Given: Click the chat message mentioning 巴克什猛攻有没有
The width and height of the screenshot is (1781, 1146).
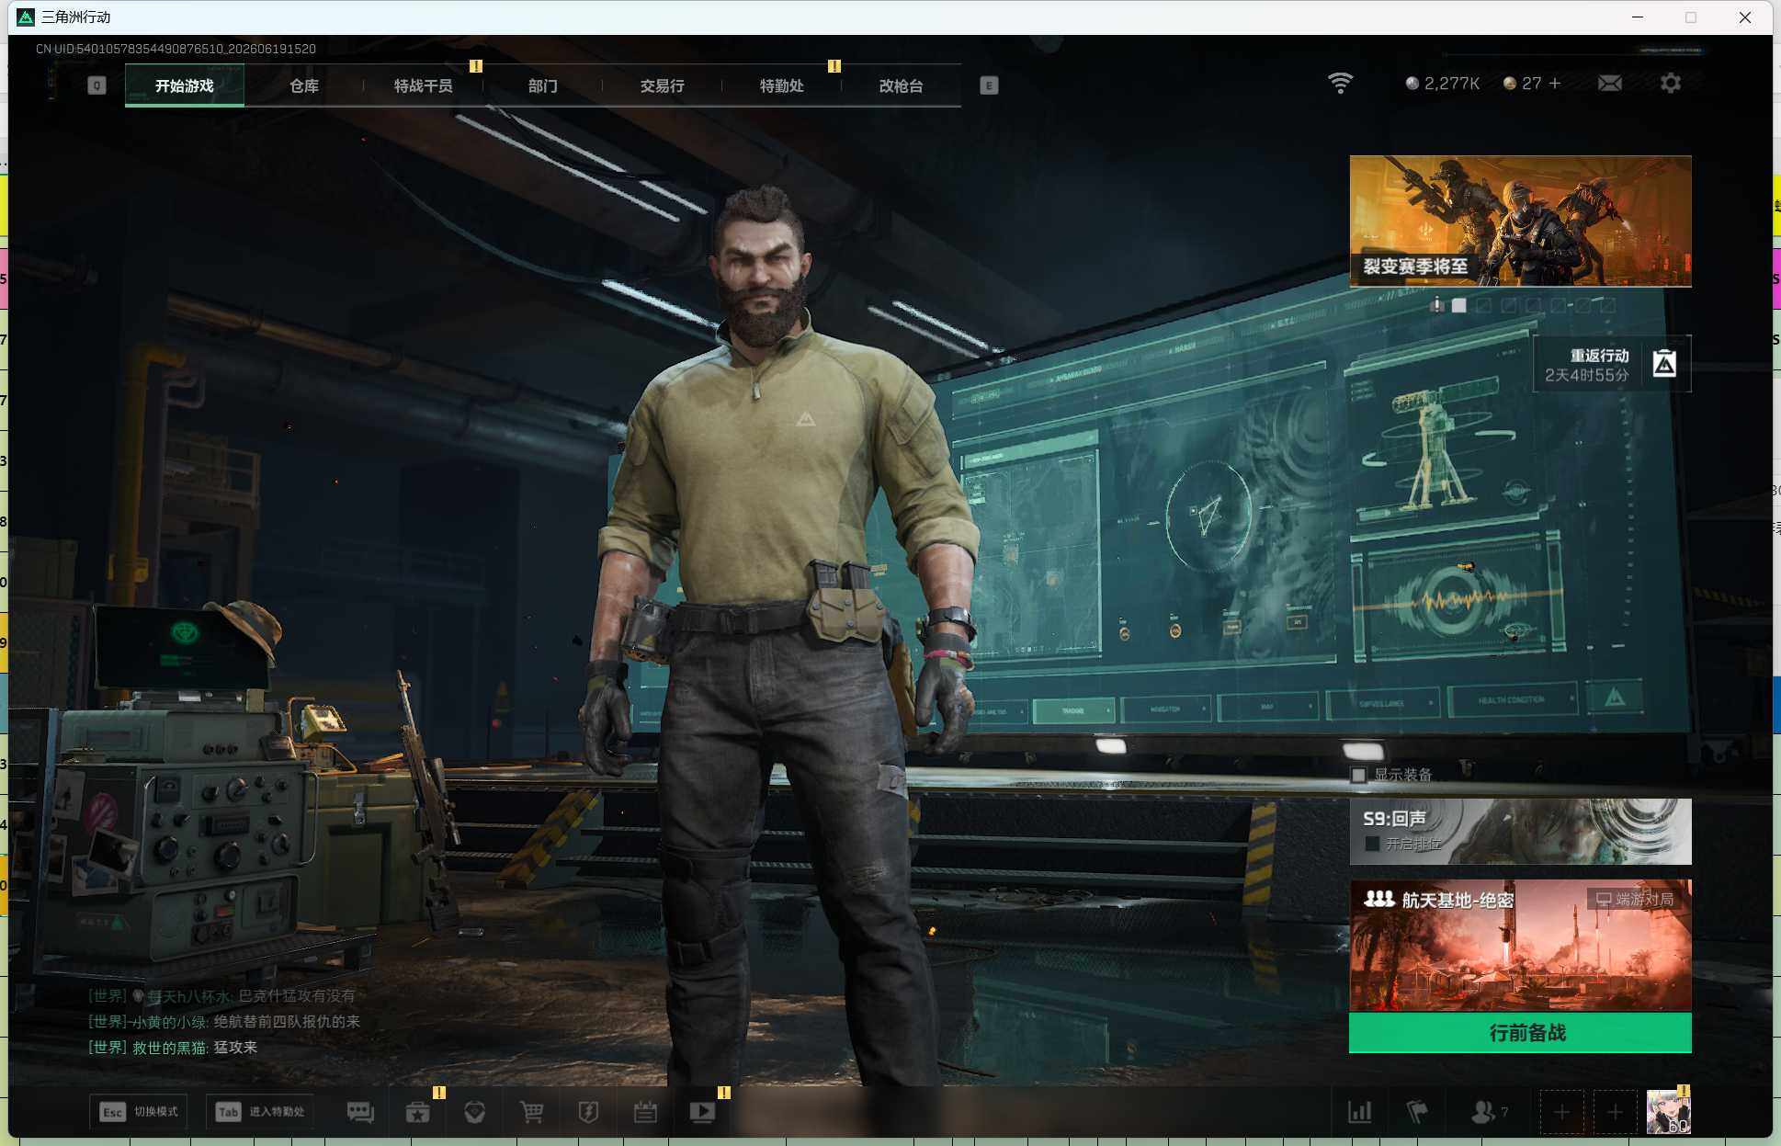Looking at the screenshot, I should point(221,995).
